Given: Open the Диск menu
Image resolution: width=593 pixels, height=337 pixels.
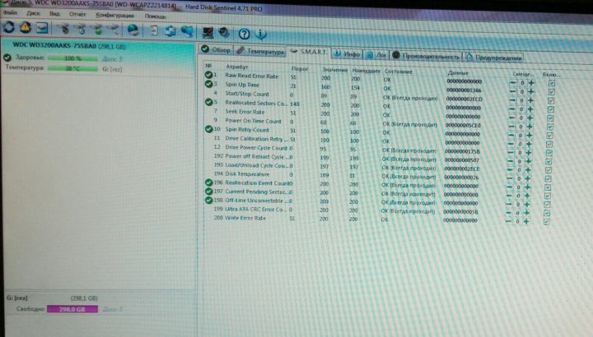Looking at the screenshot, I should click(33, 13).
